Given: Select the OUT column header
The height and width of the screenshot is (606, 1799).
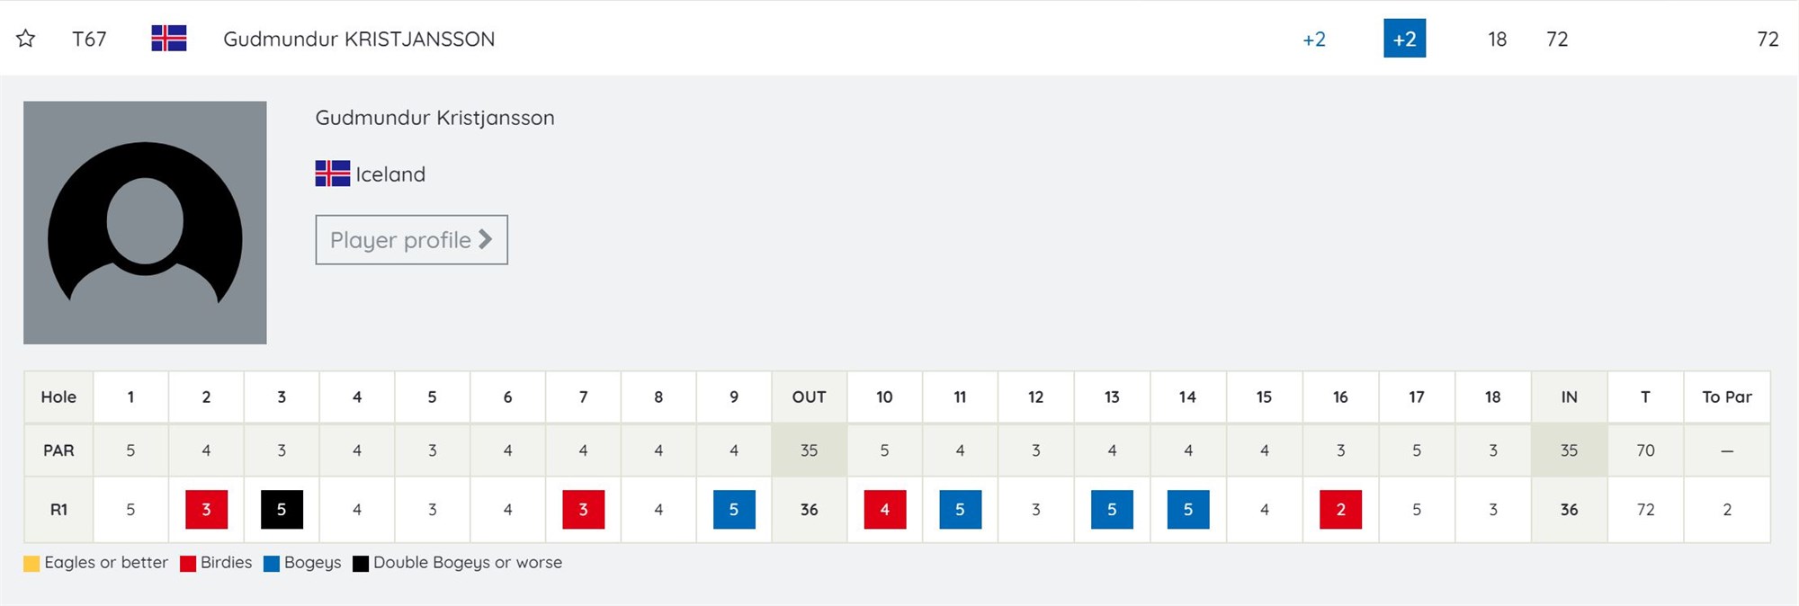Looking at the screenshot, I should 809,397.
